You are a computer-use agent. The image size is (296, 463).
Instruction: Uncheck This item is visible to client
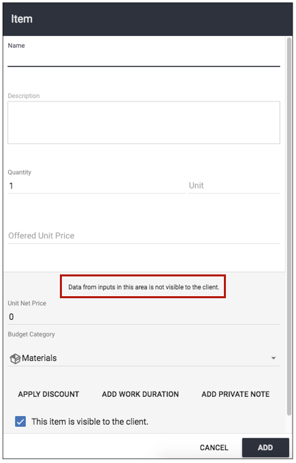click(20, 421)
